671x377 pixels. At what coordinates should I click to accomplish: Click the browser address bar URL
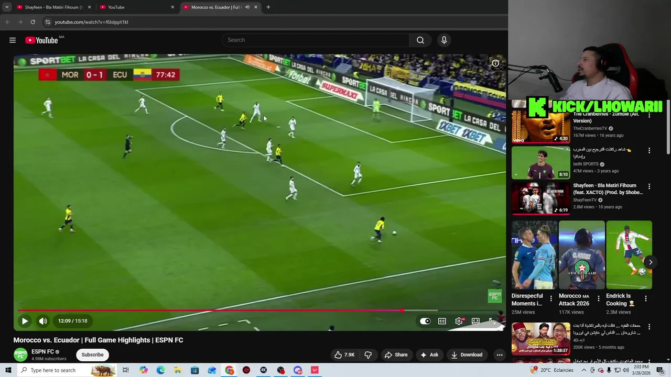tap(91, 22)
